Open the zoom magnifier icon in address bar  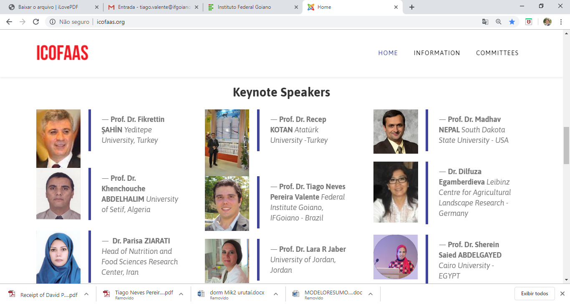[499, 22]
